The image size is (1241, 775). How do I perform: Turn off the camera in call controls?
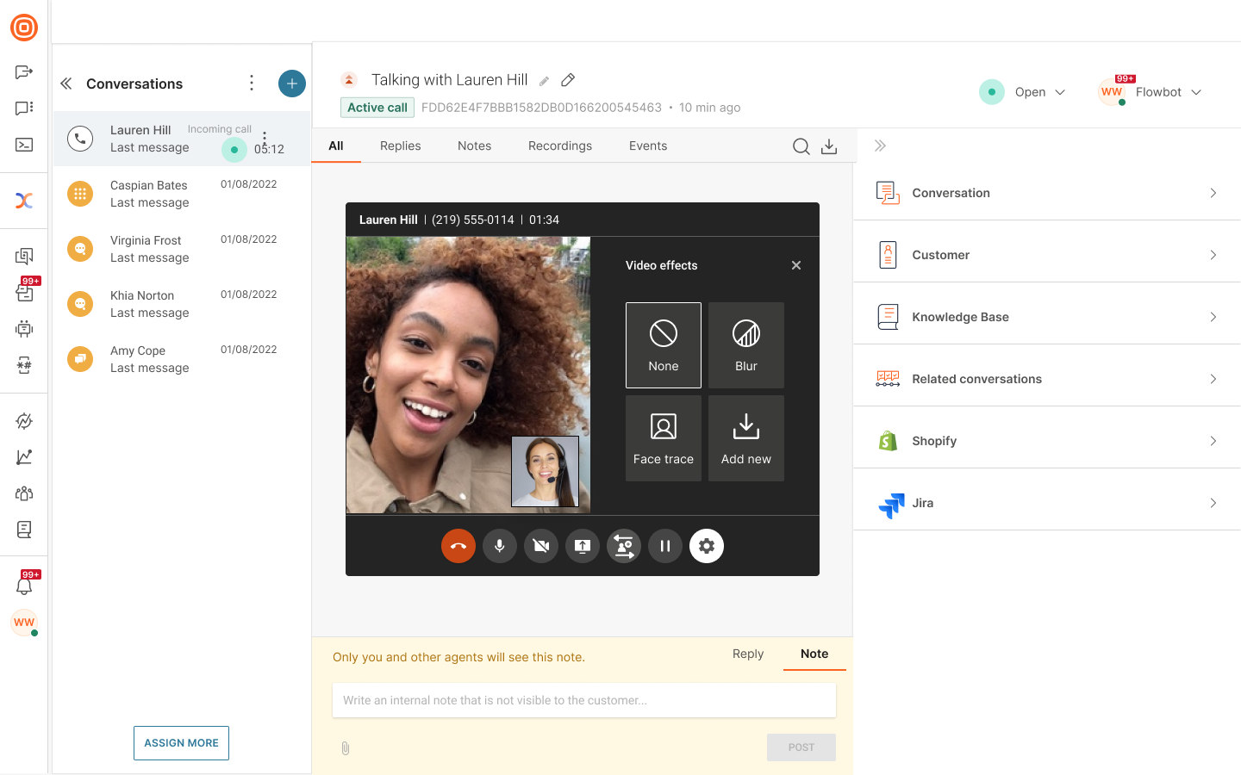point(541,546)
